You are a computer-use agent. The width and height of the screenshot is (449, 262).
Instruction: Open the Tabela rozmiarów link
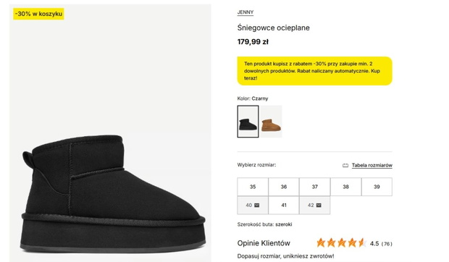point(372,165)
